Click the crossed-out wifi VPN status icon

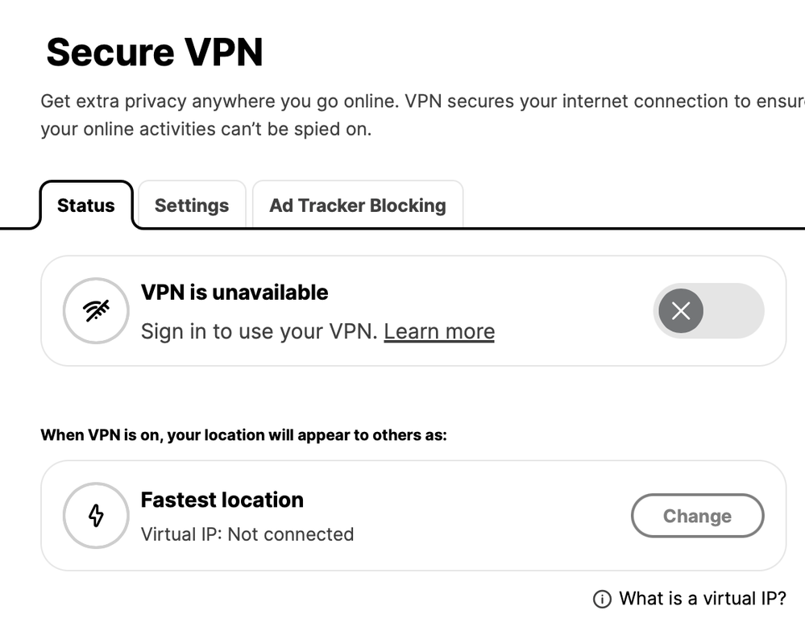point(96,311)
